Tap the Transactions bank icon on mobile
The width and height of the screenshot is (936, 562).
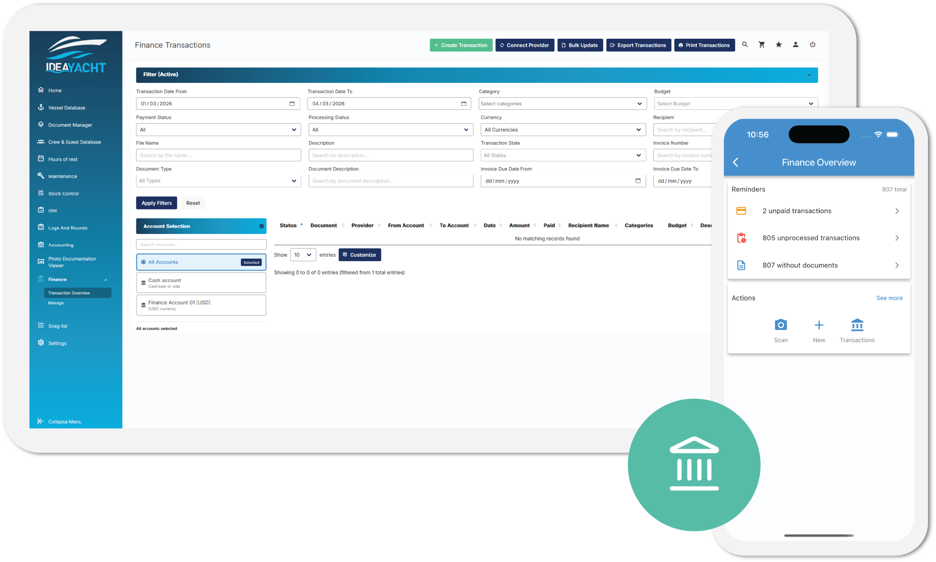tap(857, 325)
